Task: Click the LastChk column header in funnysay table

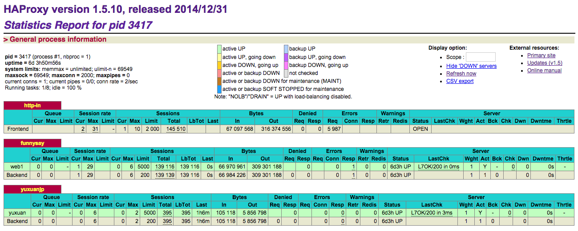Action: click(x=439, y=159)
